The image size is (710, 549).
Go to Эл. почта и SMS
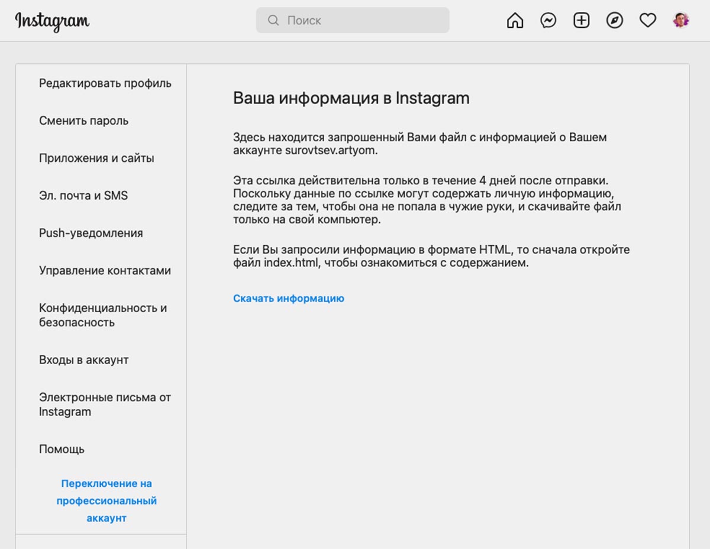[x=83, y=196]
